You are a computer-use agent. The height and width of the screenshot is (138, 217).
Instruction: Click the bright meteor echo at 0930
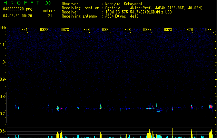[211, 106]
